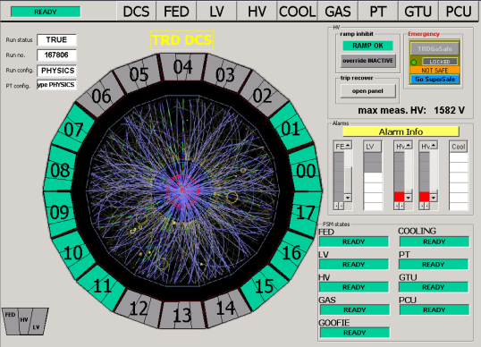
Task: Switch to the COOL tab
Action: [297, 12]
